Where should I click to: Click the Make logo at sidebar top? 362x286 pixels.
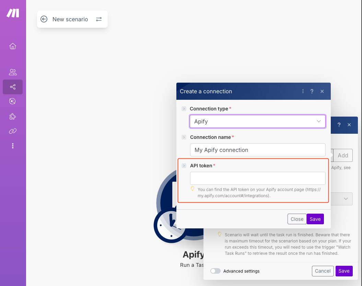click(13, 13)
